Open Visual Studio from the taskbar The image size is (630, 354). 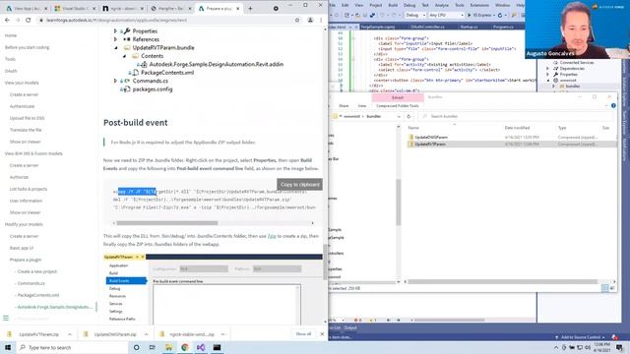tap(201, 347)
